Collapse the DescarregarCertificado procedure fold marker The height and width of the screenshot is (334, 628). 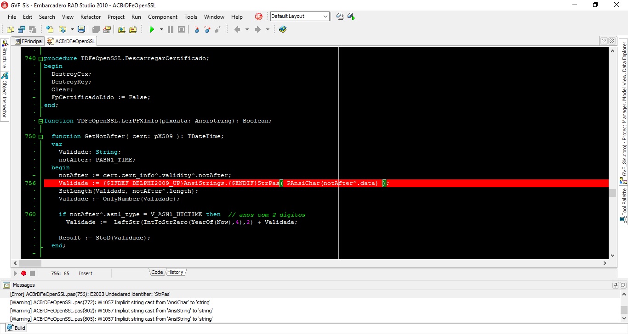40,59
